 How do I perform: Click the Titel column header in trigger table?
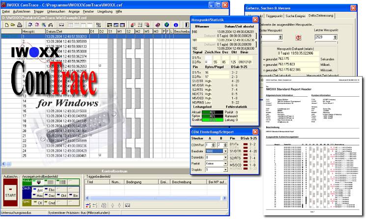[x=97, y=182]
